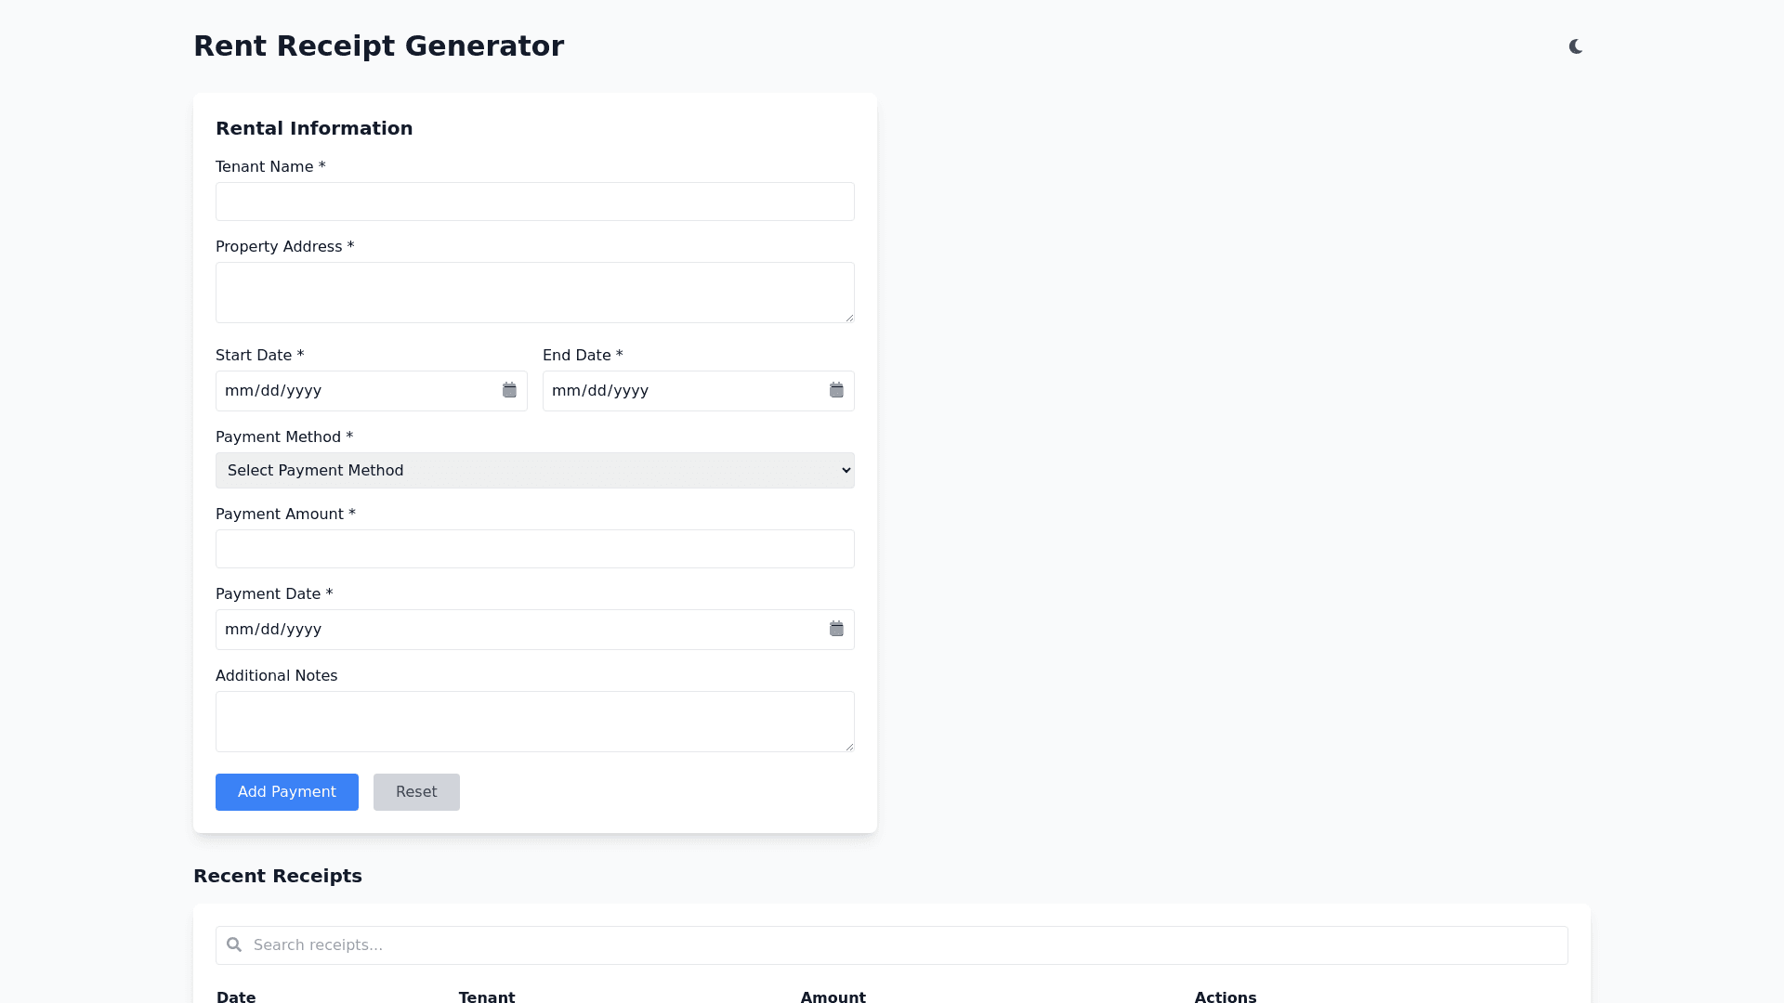
Task: Focus the Tenant Name text field
Action: (534, 202)
